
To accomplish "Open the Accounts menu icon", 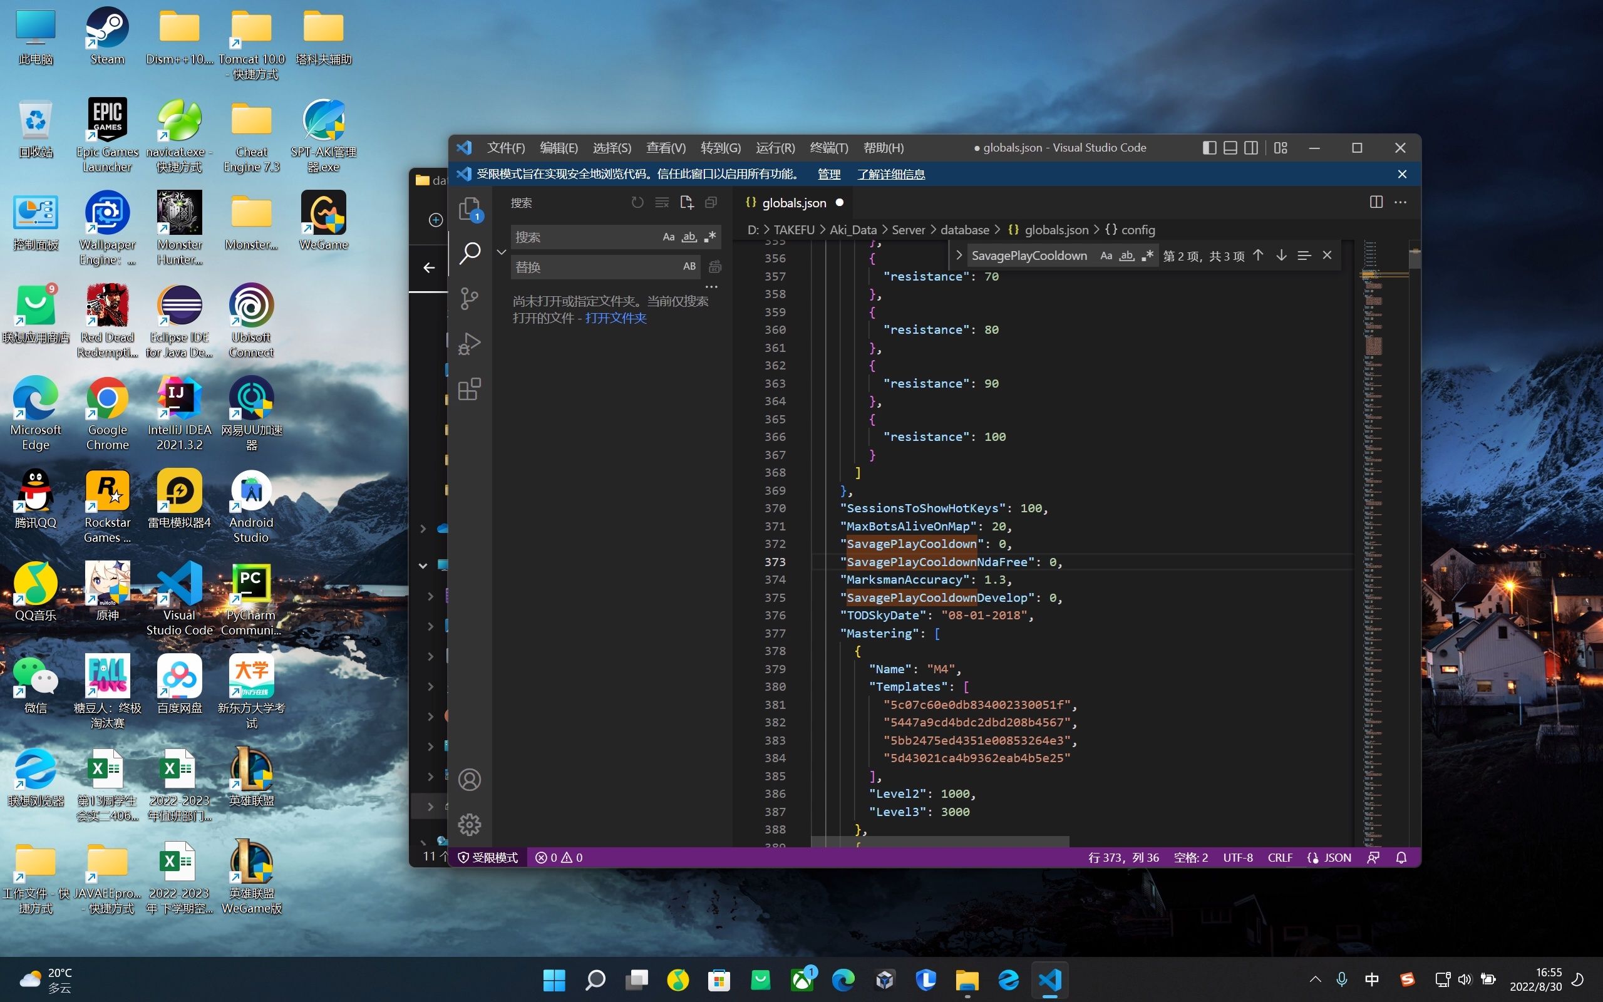I will (469, 779).
